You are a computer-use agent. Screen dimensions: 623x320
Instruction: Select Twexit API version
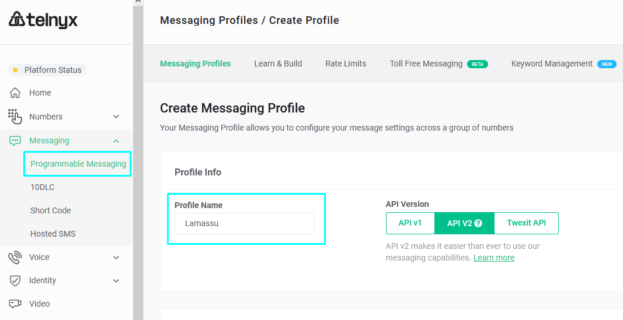[x=527, y=223]
